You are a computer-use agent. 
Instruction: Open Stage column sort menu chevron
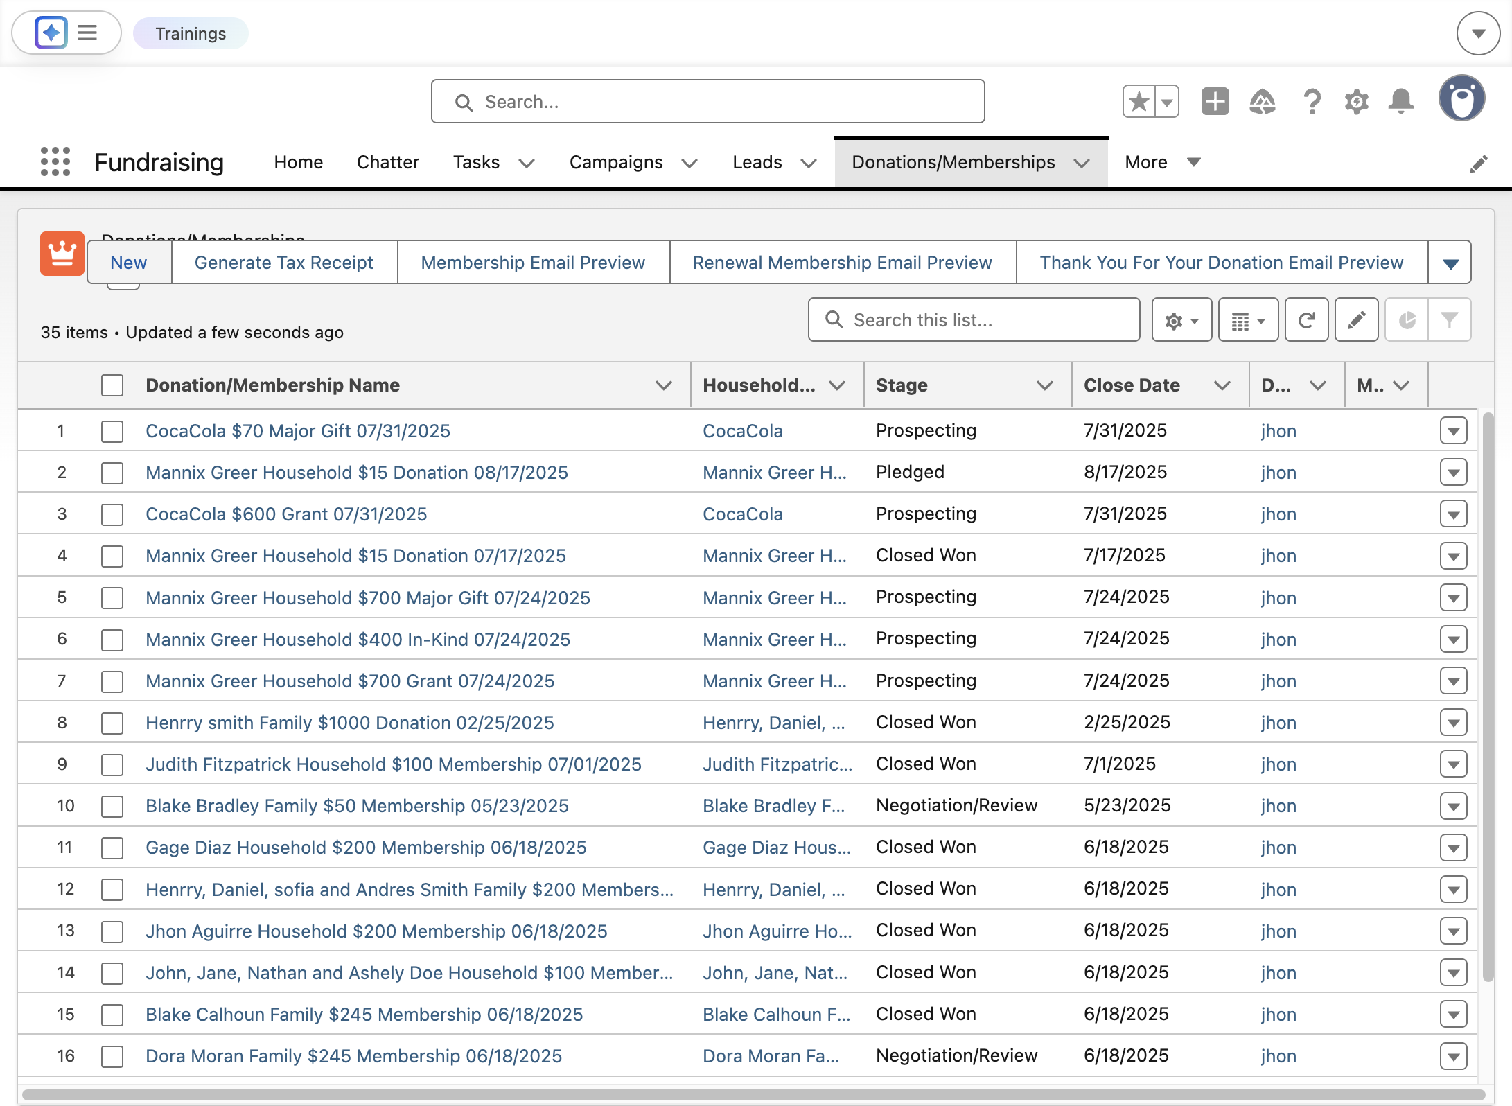(1044, 385)
